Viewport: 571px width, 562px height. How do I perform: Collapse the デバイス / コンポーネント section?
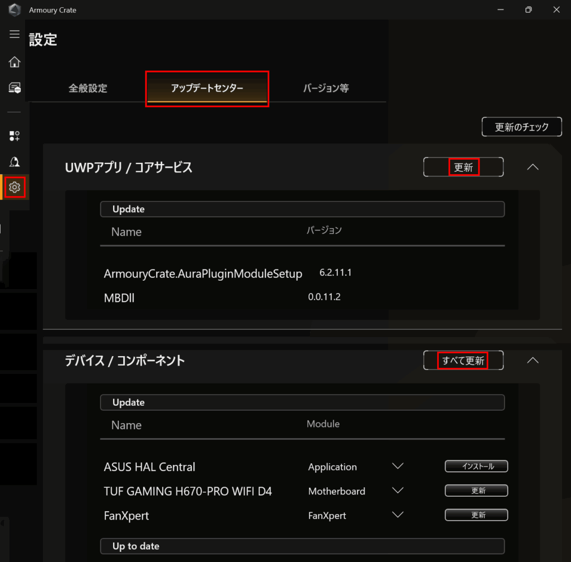click(533, 361)
